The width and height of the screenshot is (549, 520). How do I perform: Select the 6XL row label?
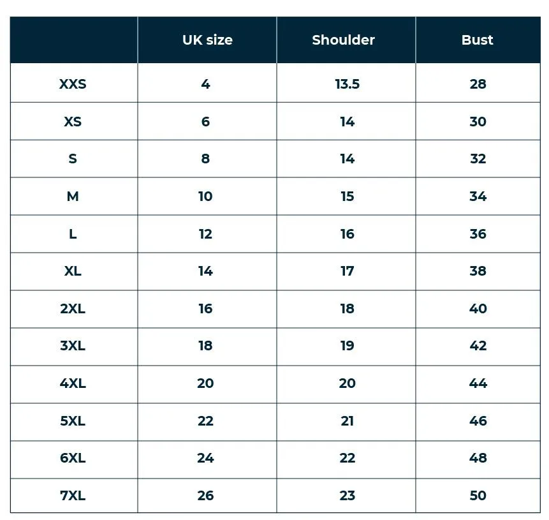point(73,458)
